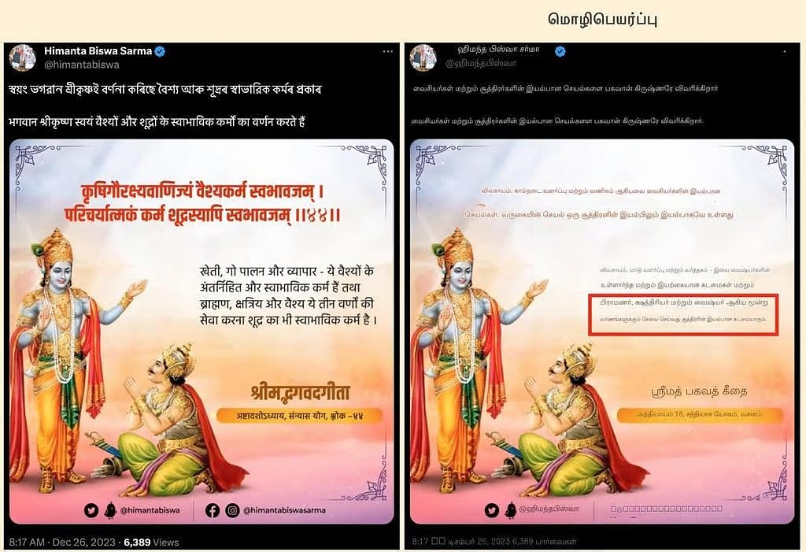Open the three-dot more options menu
This screenshot has height=552, width=806.
pyautogui.click(x=387, y=51)
